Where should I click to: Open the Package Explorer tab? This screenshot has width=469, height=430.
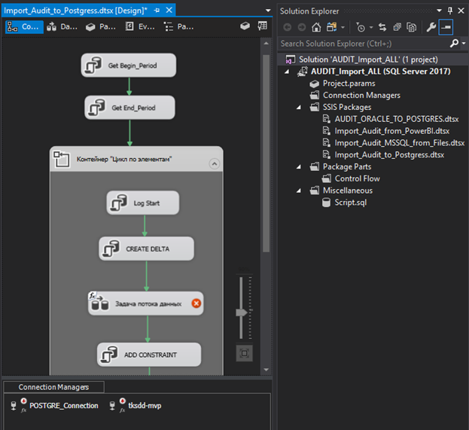coord(179,27)
